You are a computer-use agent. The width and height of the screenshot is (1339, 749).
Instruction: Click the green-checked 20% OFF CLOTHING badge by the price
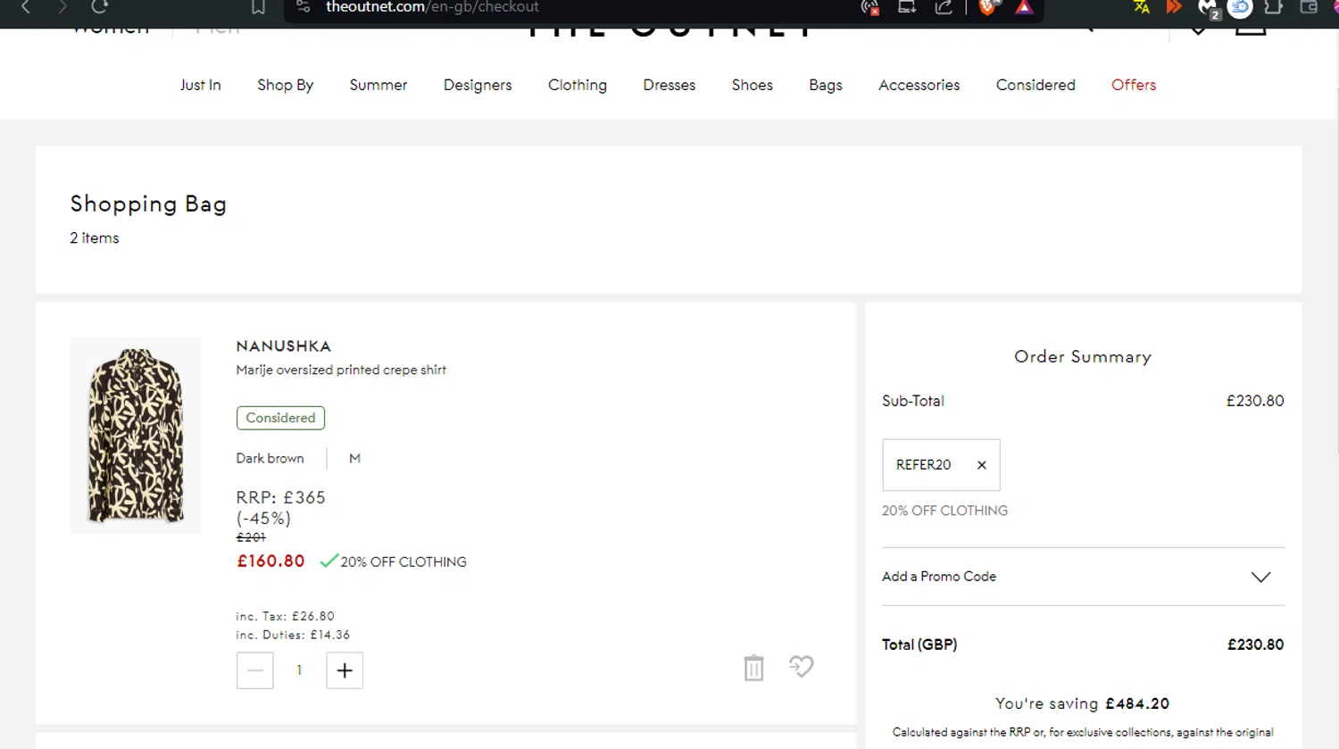[394, 562]
